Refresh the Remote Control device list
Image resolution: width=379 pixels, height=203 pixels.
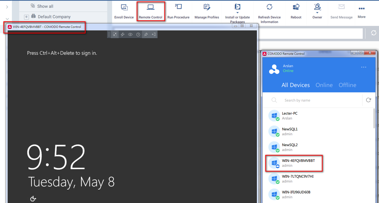click(368, 100)
